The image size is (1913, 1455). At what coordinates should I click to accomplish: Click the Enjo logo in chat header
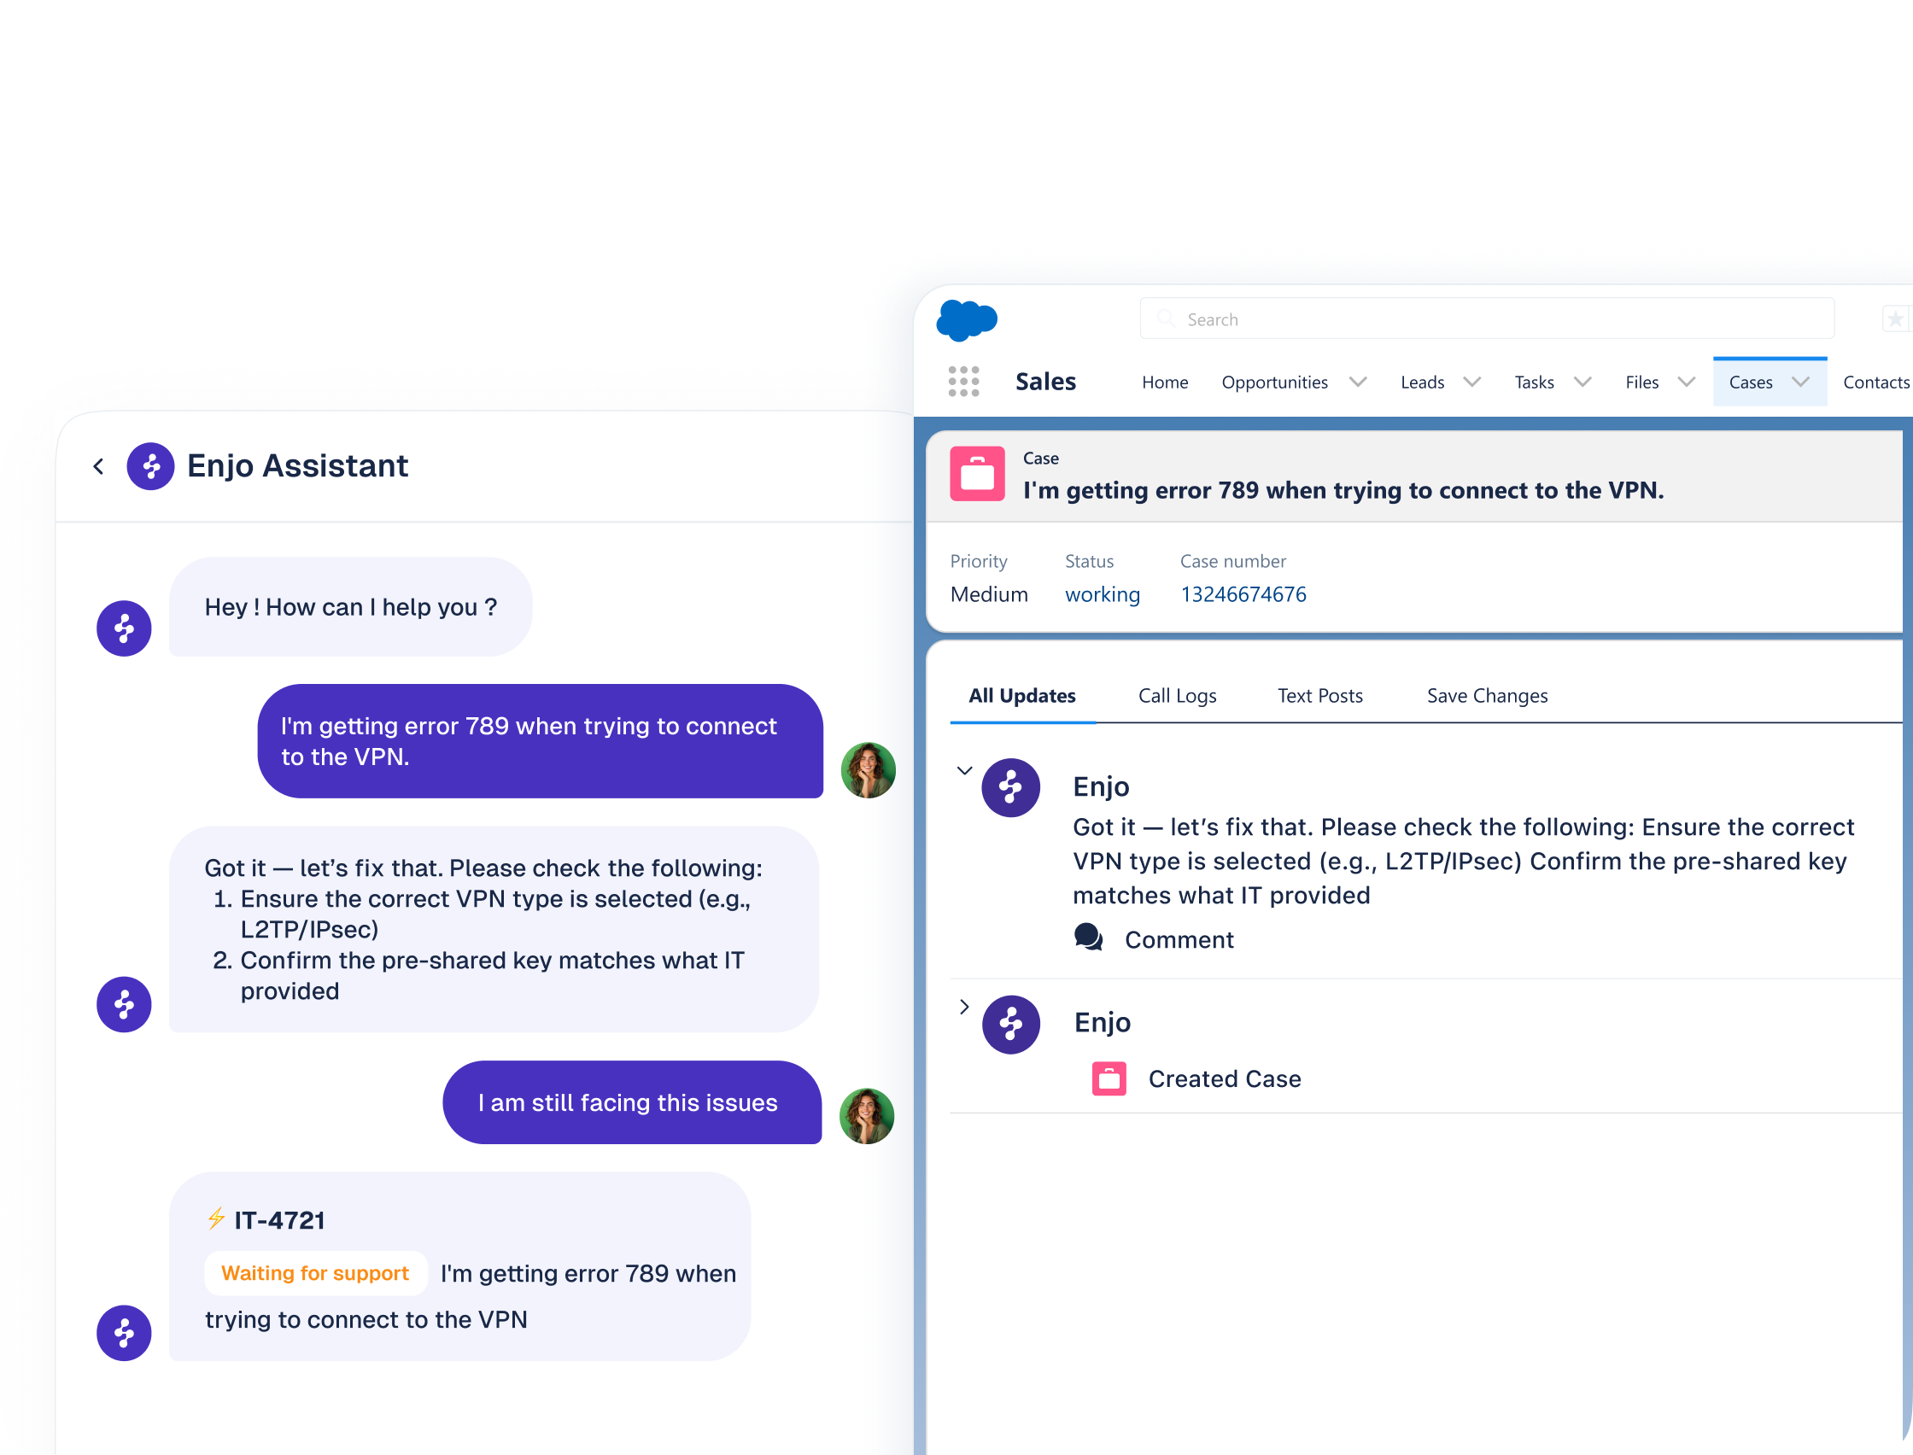tap(150, 467)
